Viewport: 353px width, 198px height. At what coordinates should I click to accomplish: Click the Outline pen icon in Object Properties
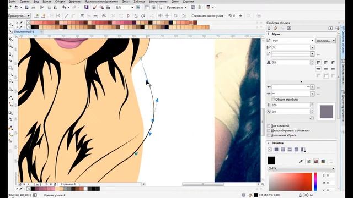point(269,28)
